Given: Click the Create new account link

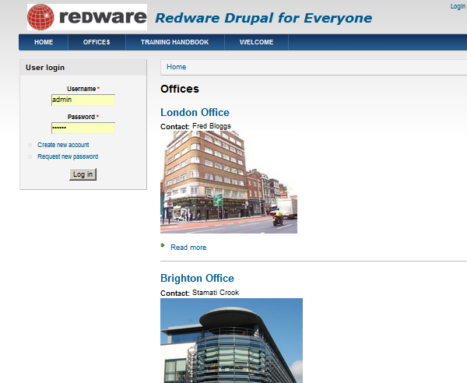Looking at the screenshot, I should pyautogui.click(x=63, y=145).
